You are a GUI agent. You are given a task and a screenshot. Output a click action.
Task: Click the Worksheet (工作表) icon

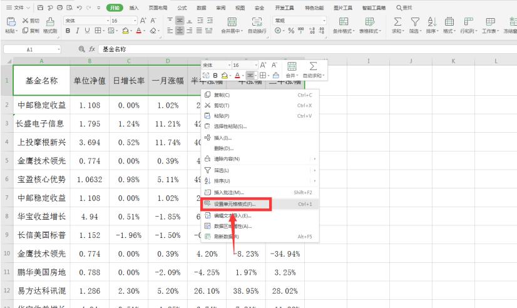[x=490, y=22]
